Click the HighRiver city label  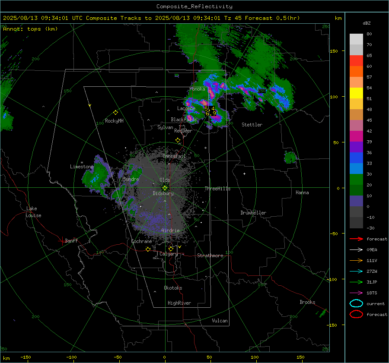(179, 303)
